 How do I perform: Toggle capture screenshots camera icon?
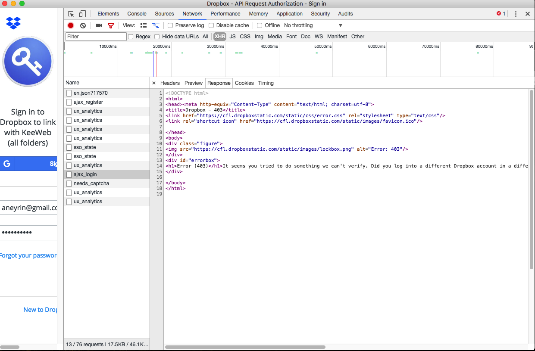pyautogui.click(x=99, y=25)
